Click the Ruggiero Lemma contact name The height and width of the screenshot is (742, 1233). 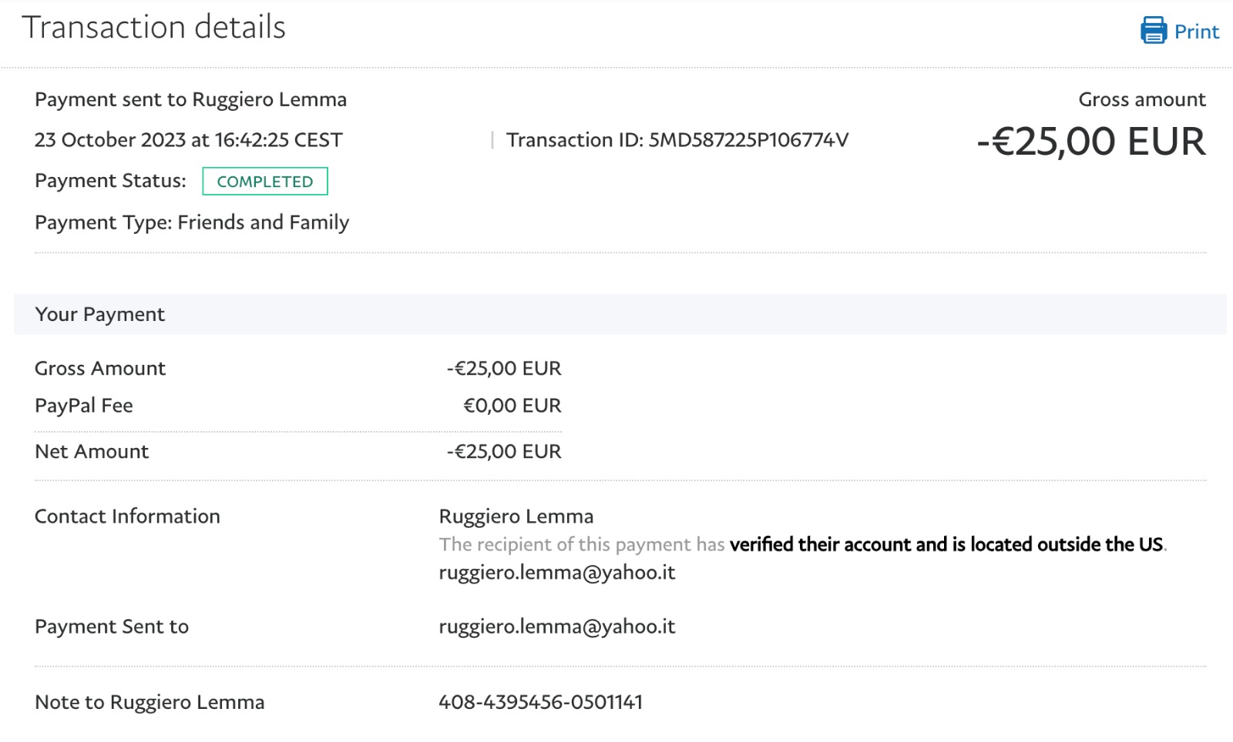pos(516,516)
